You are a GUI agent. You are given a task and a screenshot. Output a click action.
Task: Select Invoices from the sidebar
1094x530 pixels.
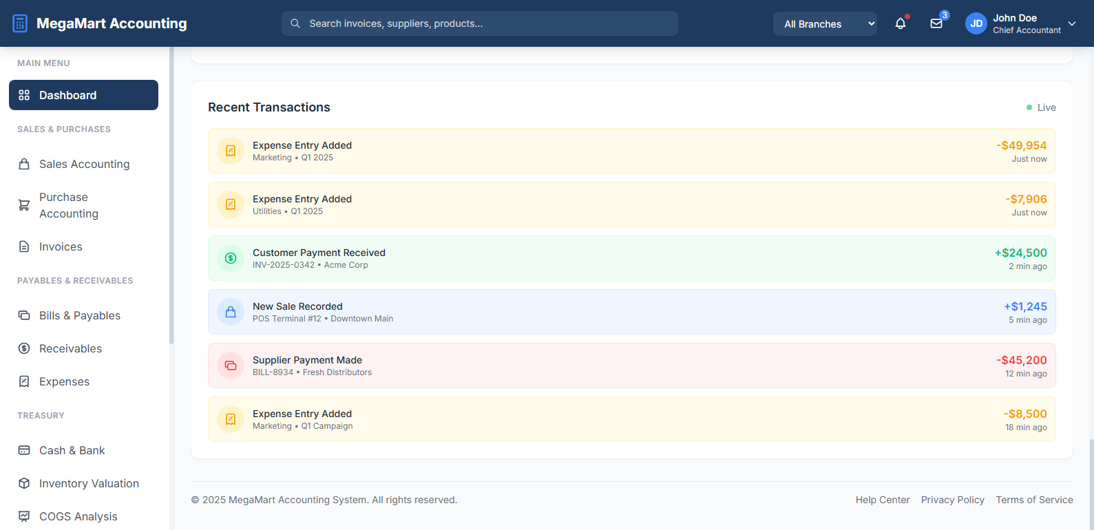coord(61,246)
